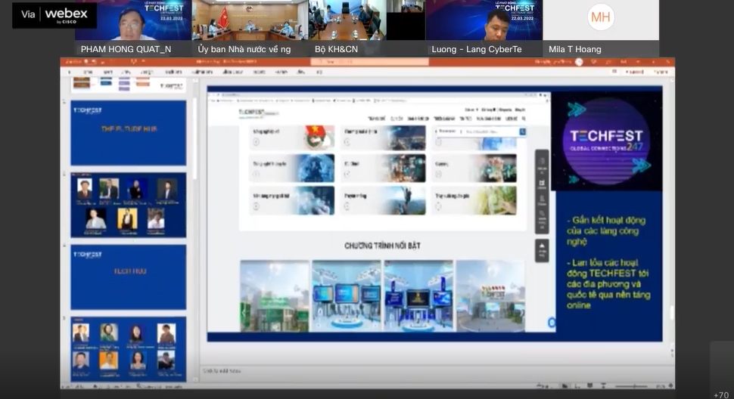This screenshot has height=399, width=734.
Task: Select the blue TECHFEST title thumbnail below the seven portraits
Action: pos(129,277)
